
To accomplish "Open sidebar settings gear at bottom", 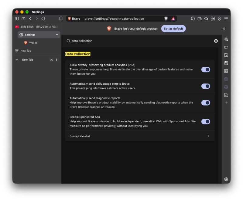I will click(x=226, y=179).
